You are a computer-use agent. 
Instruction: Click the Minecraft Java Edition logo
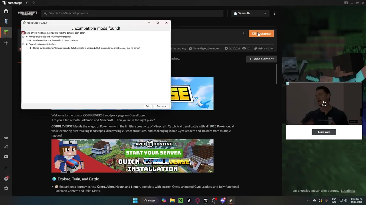(27, 13)
